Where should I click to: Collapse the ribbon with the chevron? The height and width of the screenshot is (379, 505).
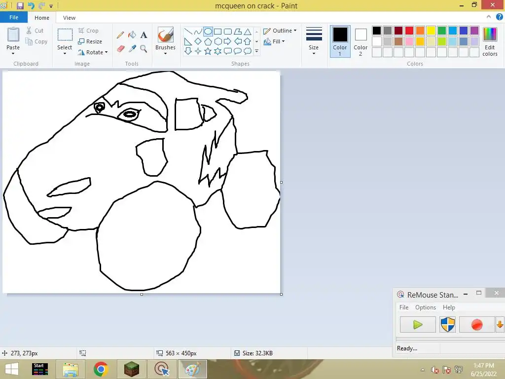[489, 17]
